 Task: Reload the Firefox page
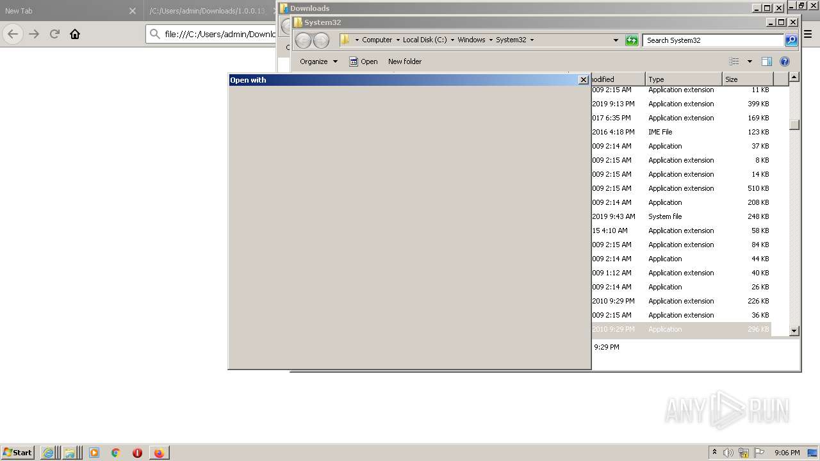tap(54, 34)
